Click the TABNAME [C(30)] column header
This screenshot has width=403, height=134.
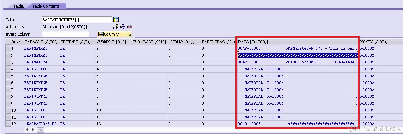coord(41,42)
